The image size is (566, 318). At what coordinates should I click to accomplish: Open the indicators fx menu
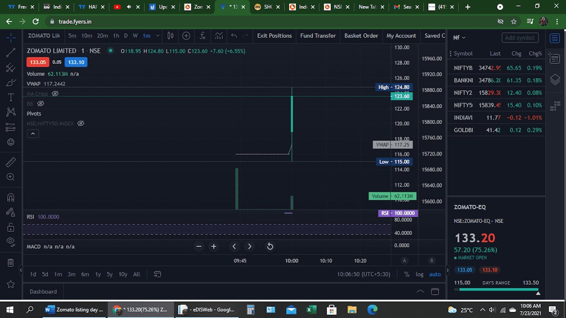click(203, 36)
